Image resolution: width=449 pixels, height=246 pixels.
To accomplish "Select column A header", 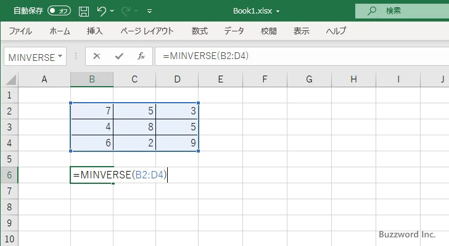I will point(44,79).
